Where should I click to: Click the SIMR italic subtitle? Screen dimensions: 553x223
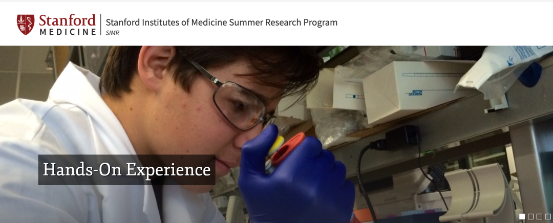113,33
